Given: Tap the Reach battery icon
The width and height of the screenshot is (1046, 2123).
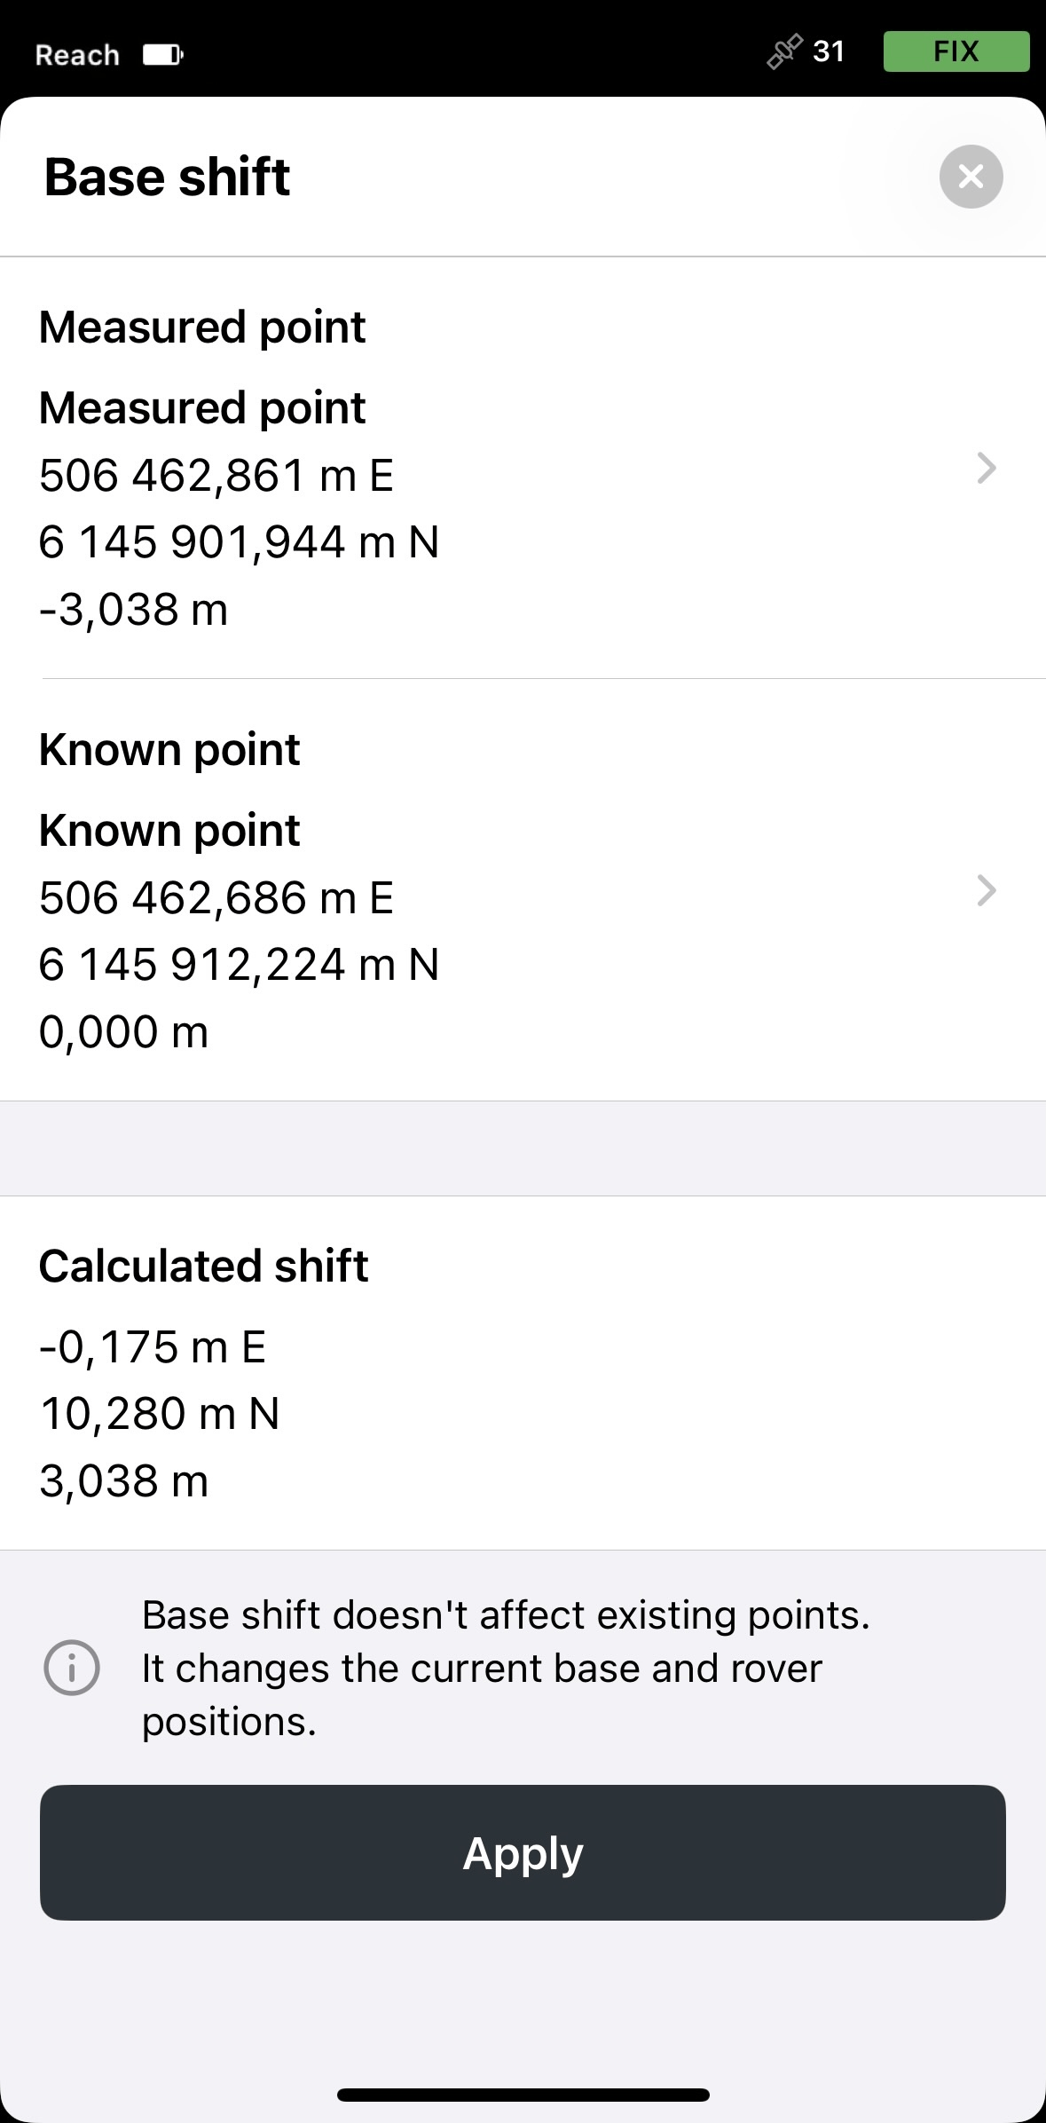Looking at the screenshot, I should [x=163, y=55].
